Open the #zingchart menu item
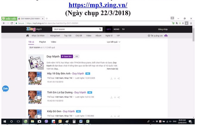The width and height of the screenshot is (200, 125). click(55, 36)
